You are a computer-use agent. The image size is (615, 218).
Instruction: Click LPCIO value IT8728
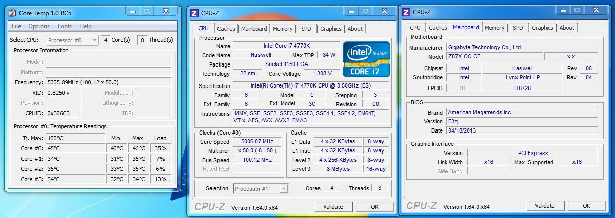523,89
